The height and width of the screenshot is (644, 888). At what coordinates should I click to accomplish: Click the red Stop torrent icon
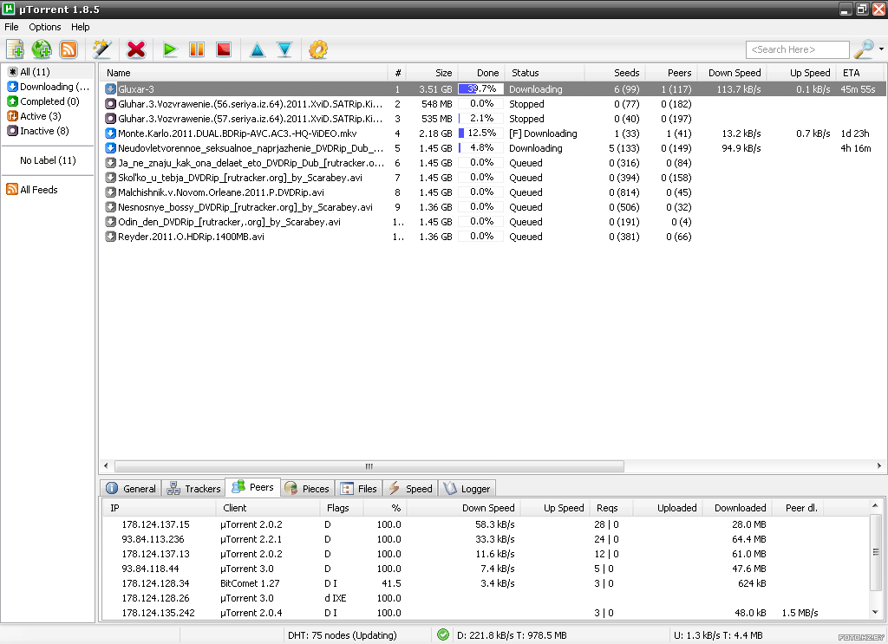click(224, 49)
